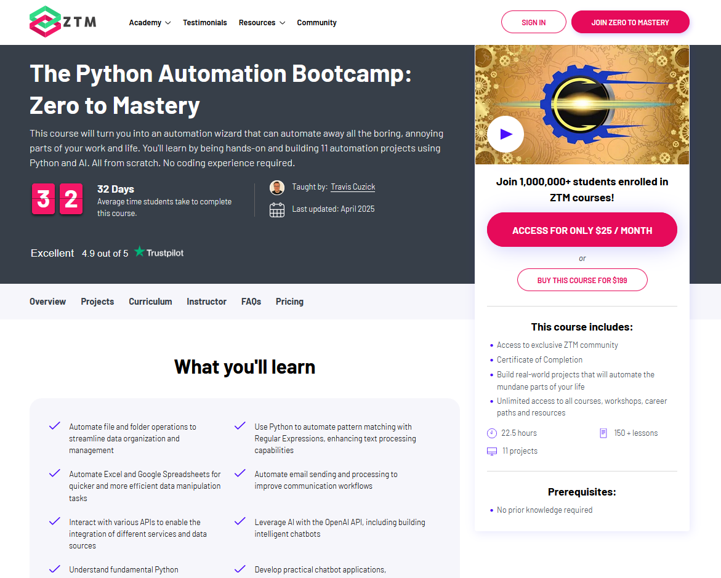Click Travis Cuzick's instructor avatar

277,188
